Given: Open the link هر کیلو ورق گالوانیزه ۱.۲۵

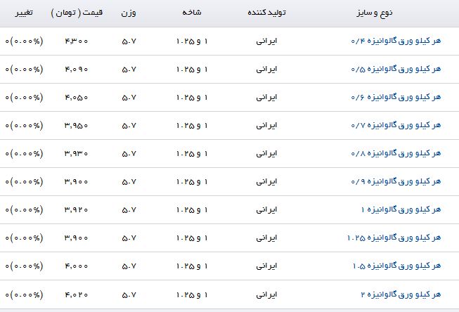Looking at the screenshot, I should click(394, 238).
